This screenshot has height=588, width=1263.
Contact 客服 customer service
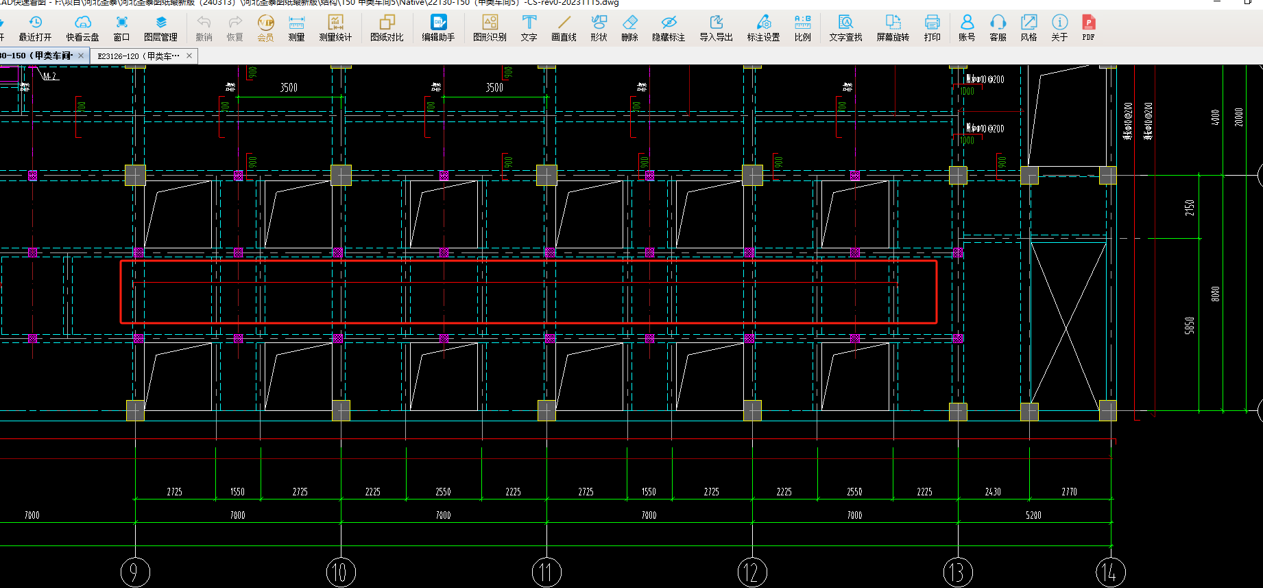[998, 28]
